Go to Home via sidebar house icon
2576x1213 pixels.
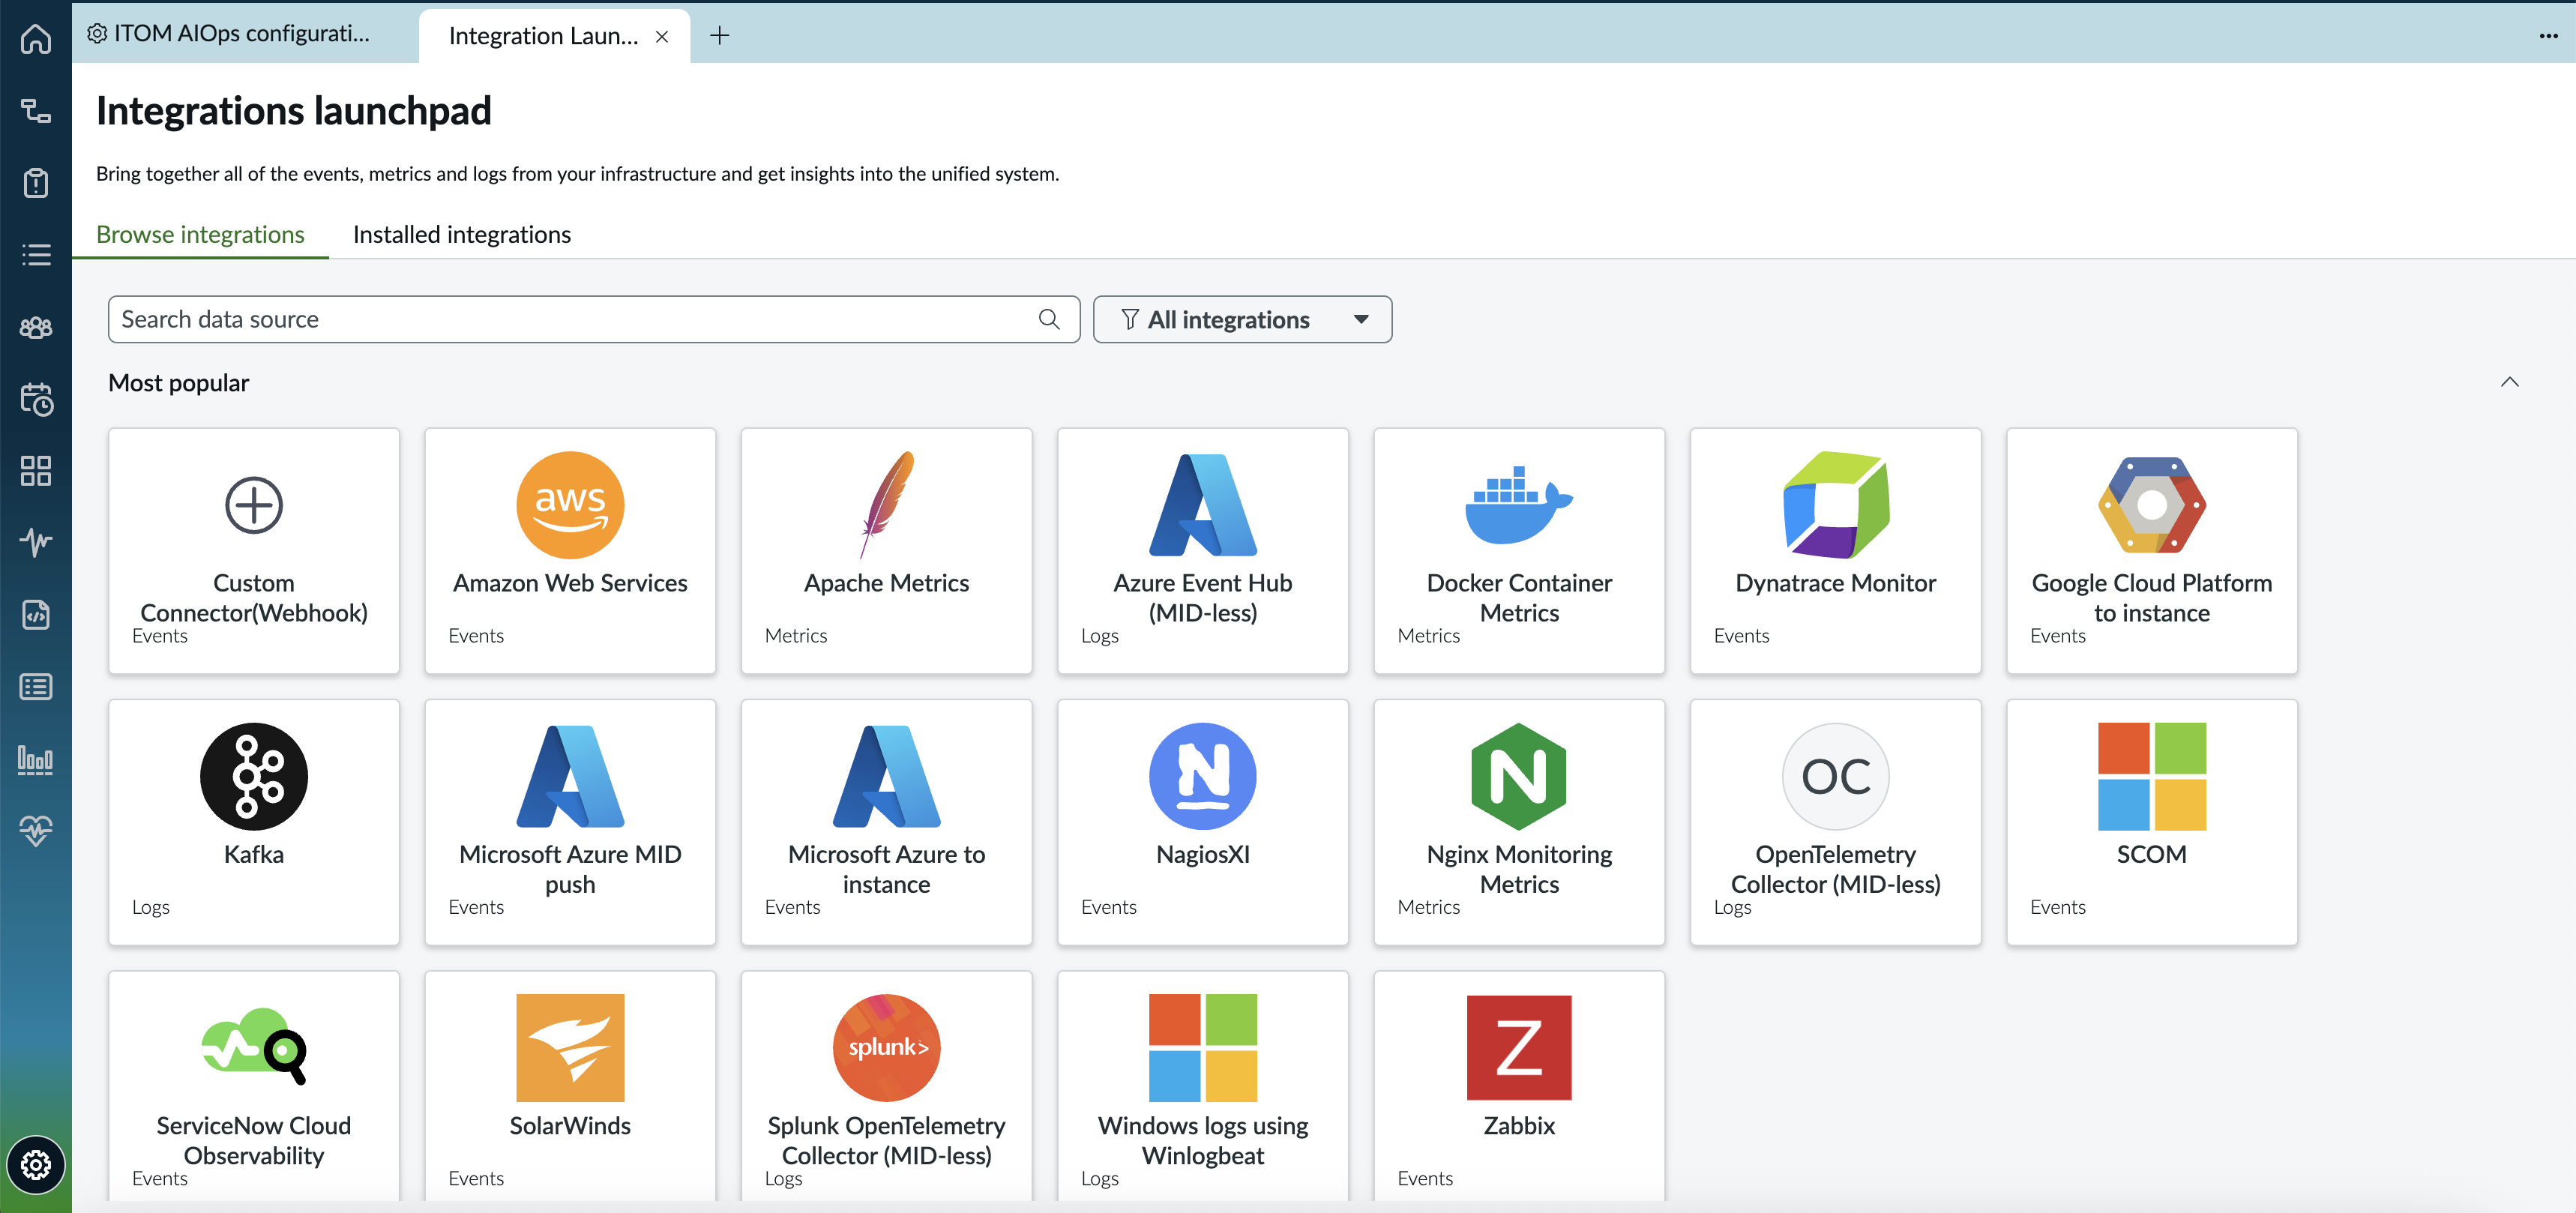(x=36, y=39)
